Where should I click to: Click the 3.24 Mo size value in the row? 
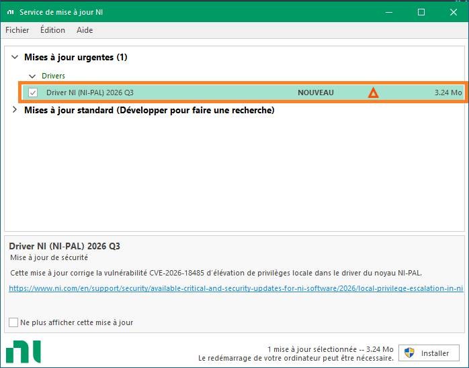coord(448,93)
